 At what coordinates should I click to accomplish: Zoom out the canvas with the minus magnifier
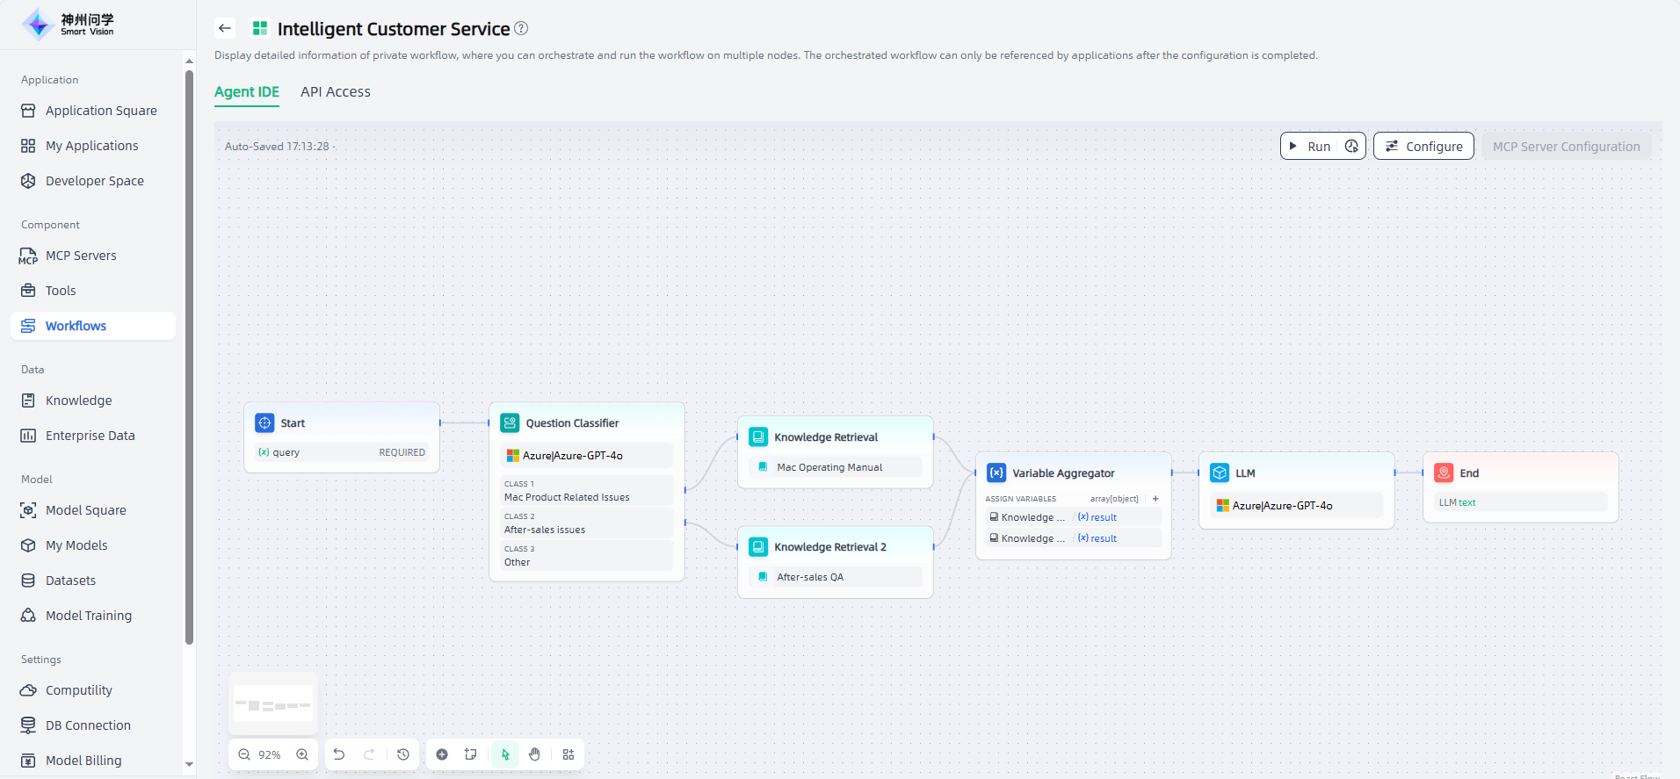click(x=244, y=754)
